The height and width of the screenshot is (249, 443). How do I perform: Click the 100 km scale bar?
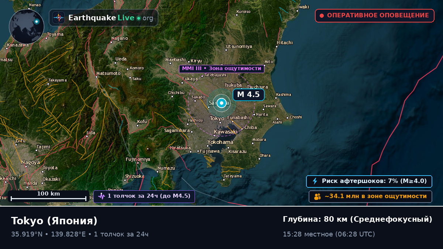click(48, 196)
